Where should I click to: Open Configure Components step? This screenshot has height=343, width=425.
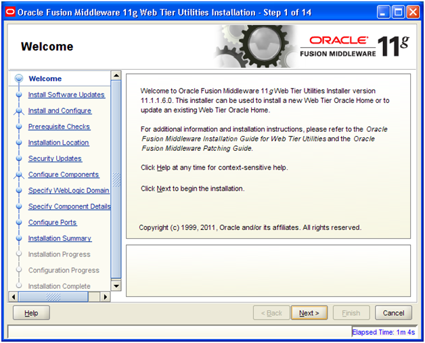pos(64,175)
